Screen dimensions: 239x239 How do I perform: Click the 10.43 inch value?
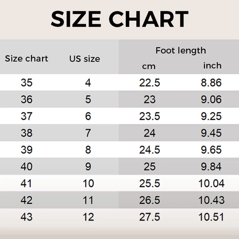pos(211,200)
